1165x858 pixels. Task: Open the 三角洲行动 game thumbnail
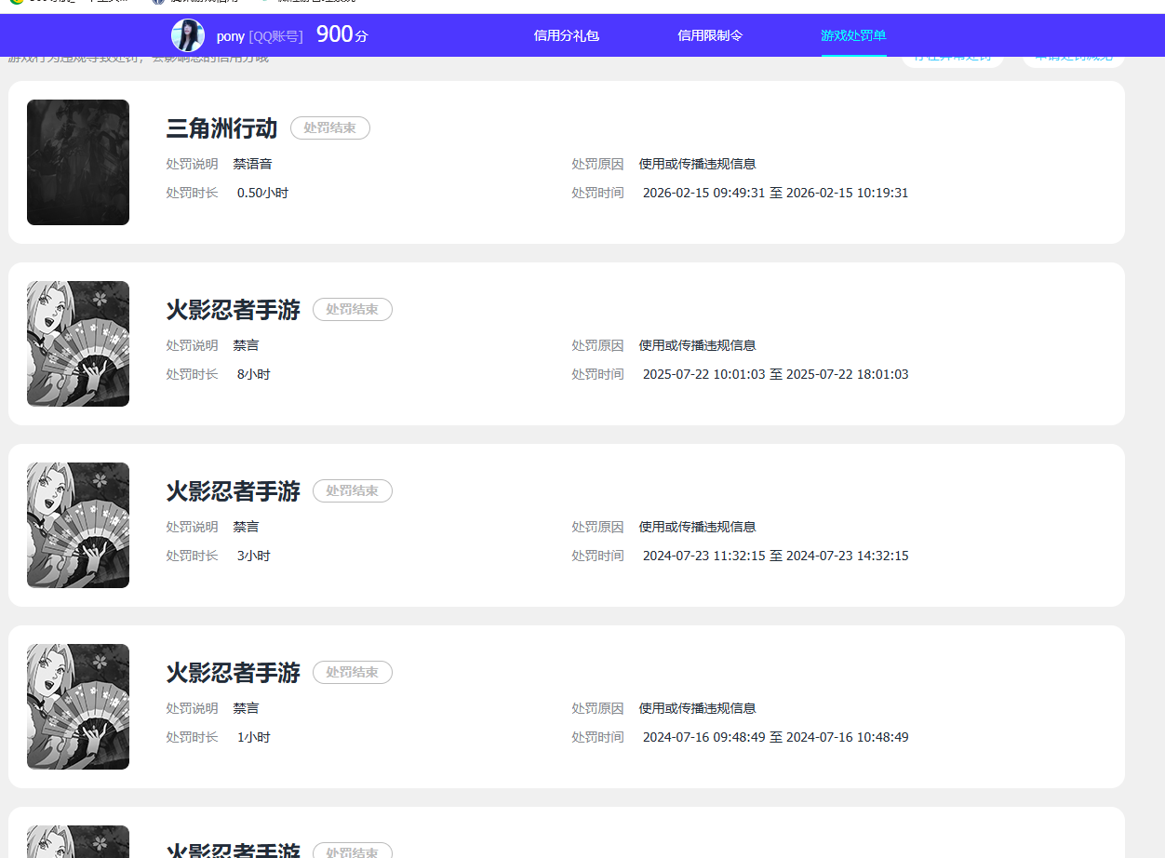pyautogui.click(x=78, y=162)
